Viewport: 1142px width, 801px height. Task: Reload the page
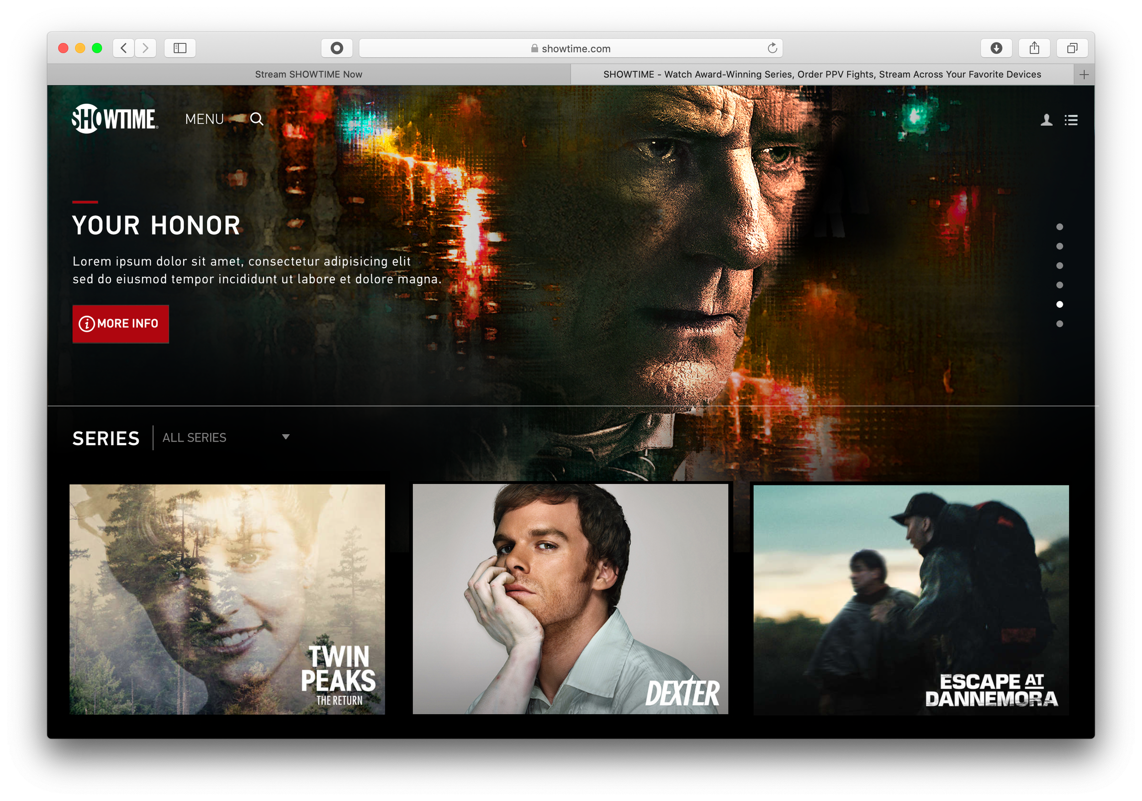(772, 48)
